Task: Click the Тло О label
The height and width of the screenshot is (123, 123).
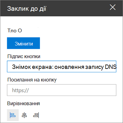Action: [14, 30]
